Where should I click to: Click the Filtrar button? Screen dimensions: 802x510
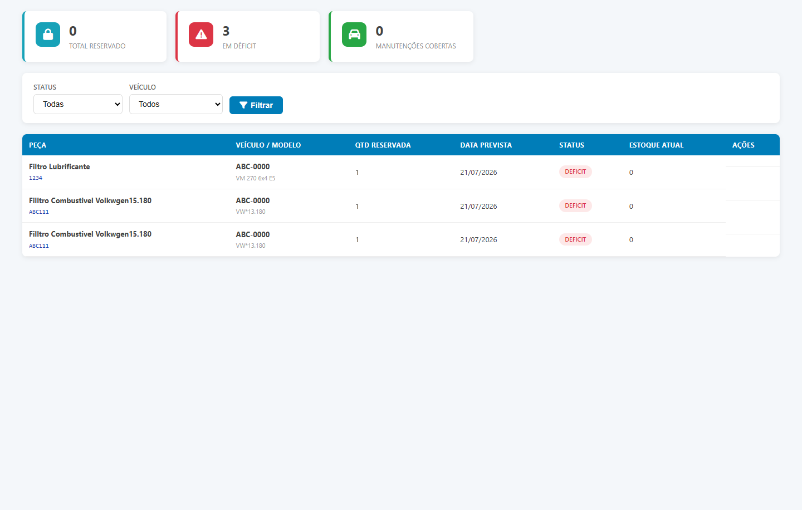256,105
